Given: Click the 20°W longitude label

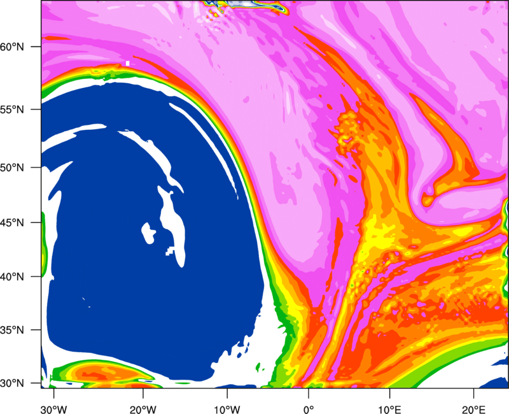Looking at the screenshot, I should click(x=143, y=410).
